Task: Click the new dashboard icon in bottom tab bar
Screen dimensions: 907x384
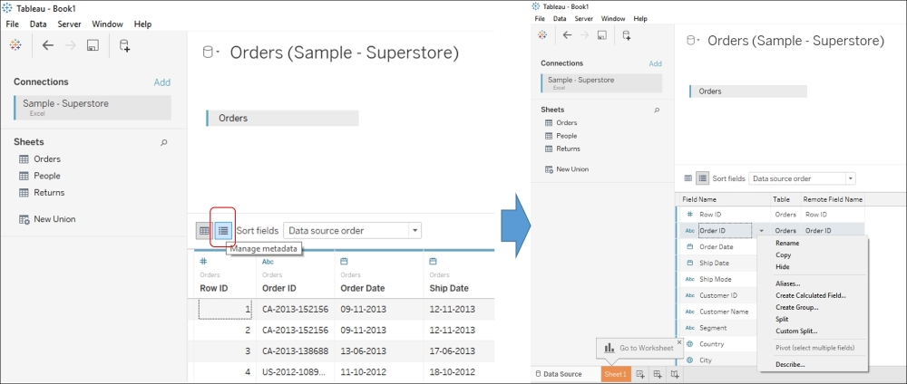Action: pos(658,374)
